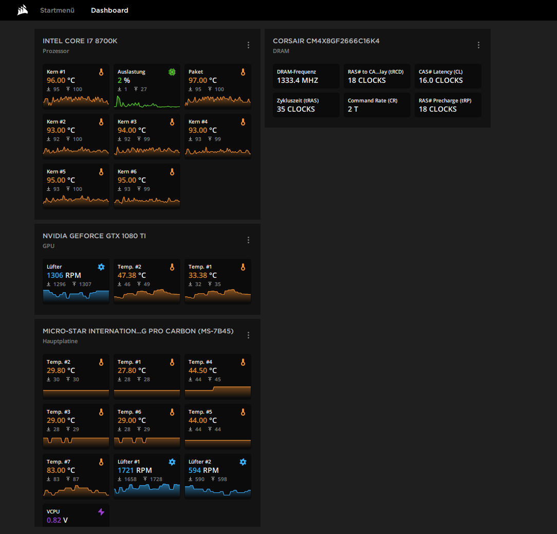Click the 1721 RPM Lüfter #1 value

tap(135, 470)
